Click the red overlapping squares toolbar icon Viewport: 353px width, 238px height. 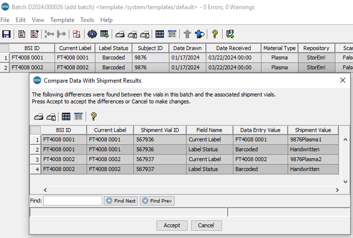pos(77,34)
